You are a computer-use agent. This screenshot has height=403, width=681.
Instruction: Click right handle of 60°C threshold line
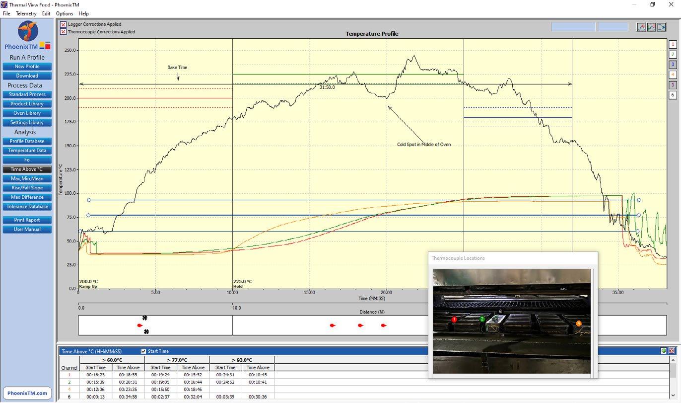tap(638, 231)
